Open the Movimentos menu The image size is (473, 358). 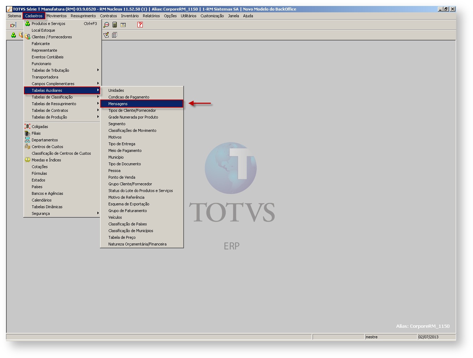pyautogui.click(x=56, y=16)
